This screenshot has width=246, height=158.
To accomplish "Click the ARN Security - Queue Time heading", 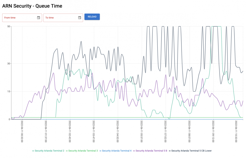I will 32,6.
